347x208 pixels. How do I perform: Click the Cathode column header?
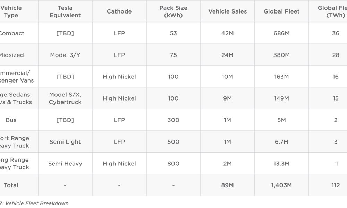119,11
